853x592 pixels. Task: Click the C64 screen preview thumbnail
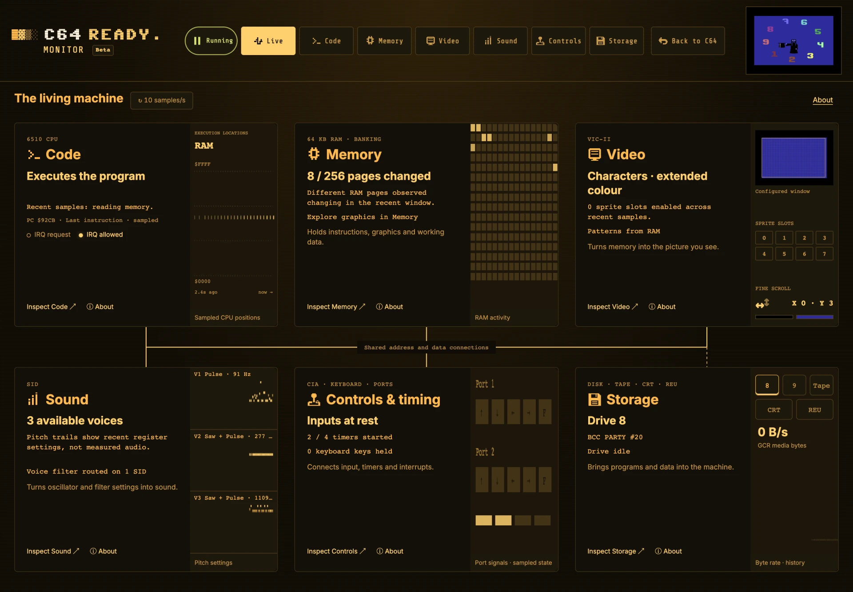[x=793, y=40]
